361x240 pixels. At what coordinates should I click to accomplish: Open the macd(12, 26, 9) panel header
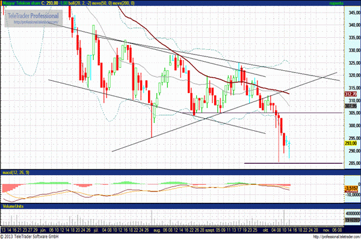(15, 173)
